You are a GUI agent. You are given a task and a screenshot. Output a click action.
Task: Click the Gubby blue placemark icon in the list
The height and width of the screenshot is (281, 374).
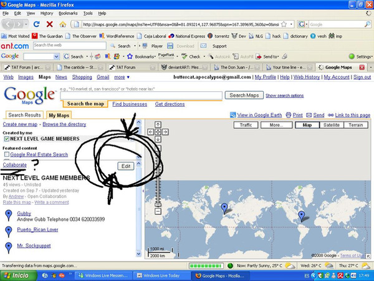click(9, 215)
